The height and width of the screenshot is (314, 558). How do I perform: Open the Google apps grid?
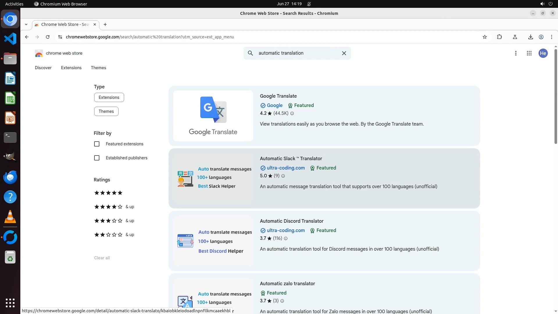[529, 53]
